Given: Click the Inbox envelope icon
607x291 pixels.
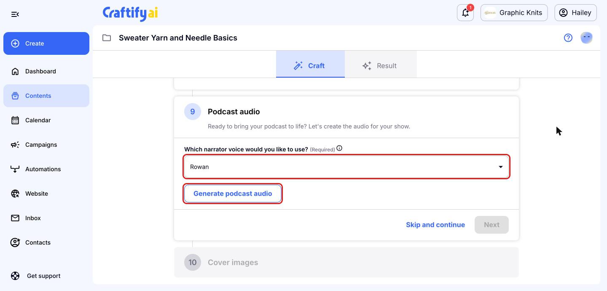Looking at the screenshot, I should click(x=15, y=218).
